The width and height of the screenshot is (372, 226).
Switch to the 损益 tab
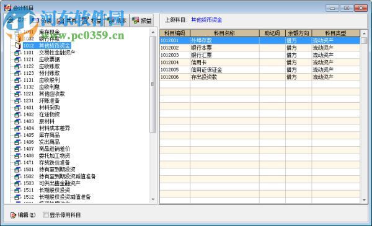click(141, 20)
